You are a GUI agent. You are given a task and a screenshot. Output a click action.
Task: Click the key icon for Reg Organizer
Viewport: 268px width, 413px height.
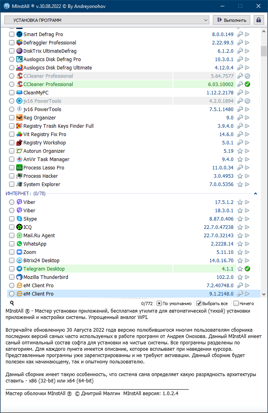(240, 118)
